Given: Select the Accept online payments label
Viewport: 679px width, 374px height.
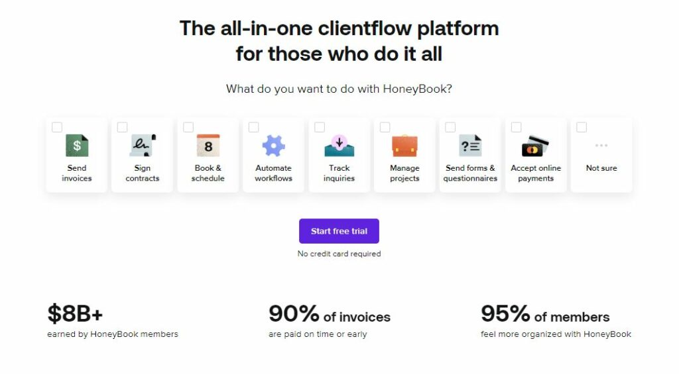Looking at the screenshot, I should 536,173.
